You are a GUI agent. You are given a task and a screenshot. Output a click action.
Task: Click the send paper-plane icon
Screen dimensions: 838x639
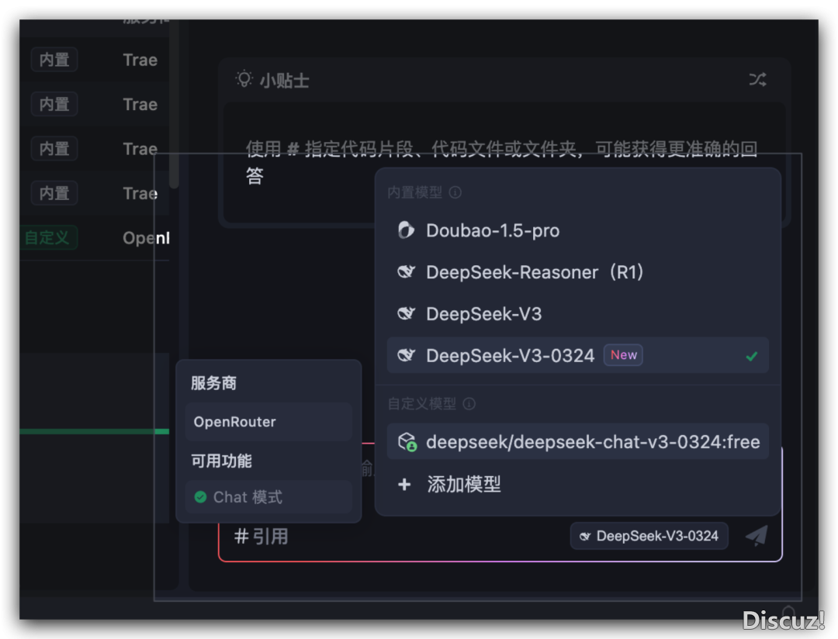click(757, 535)
